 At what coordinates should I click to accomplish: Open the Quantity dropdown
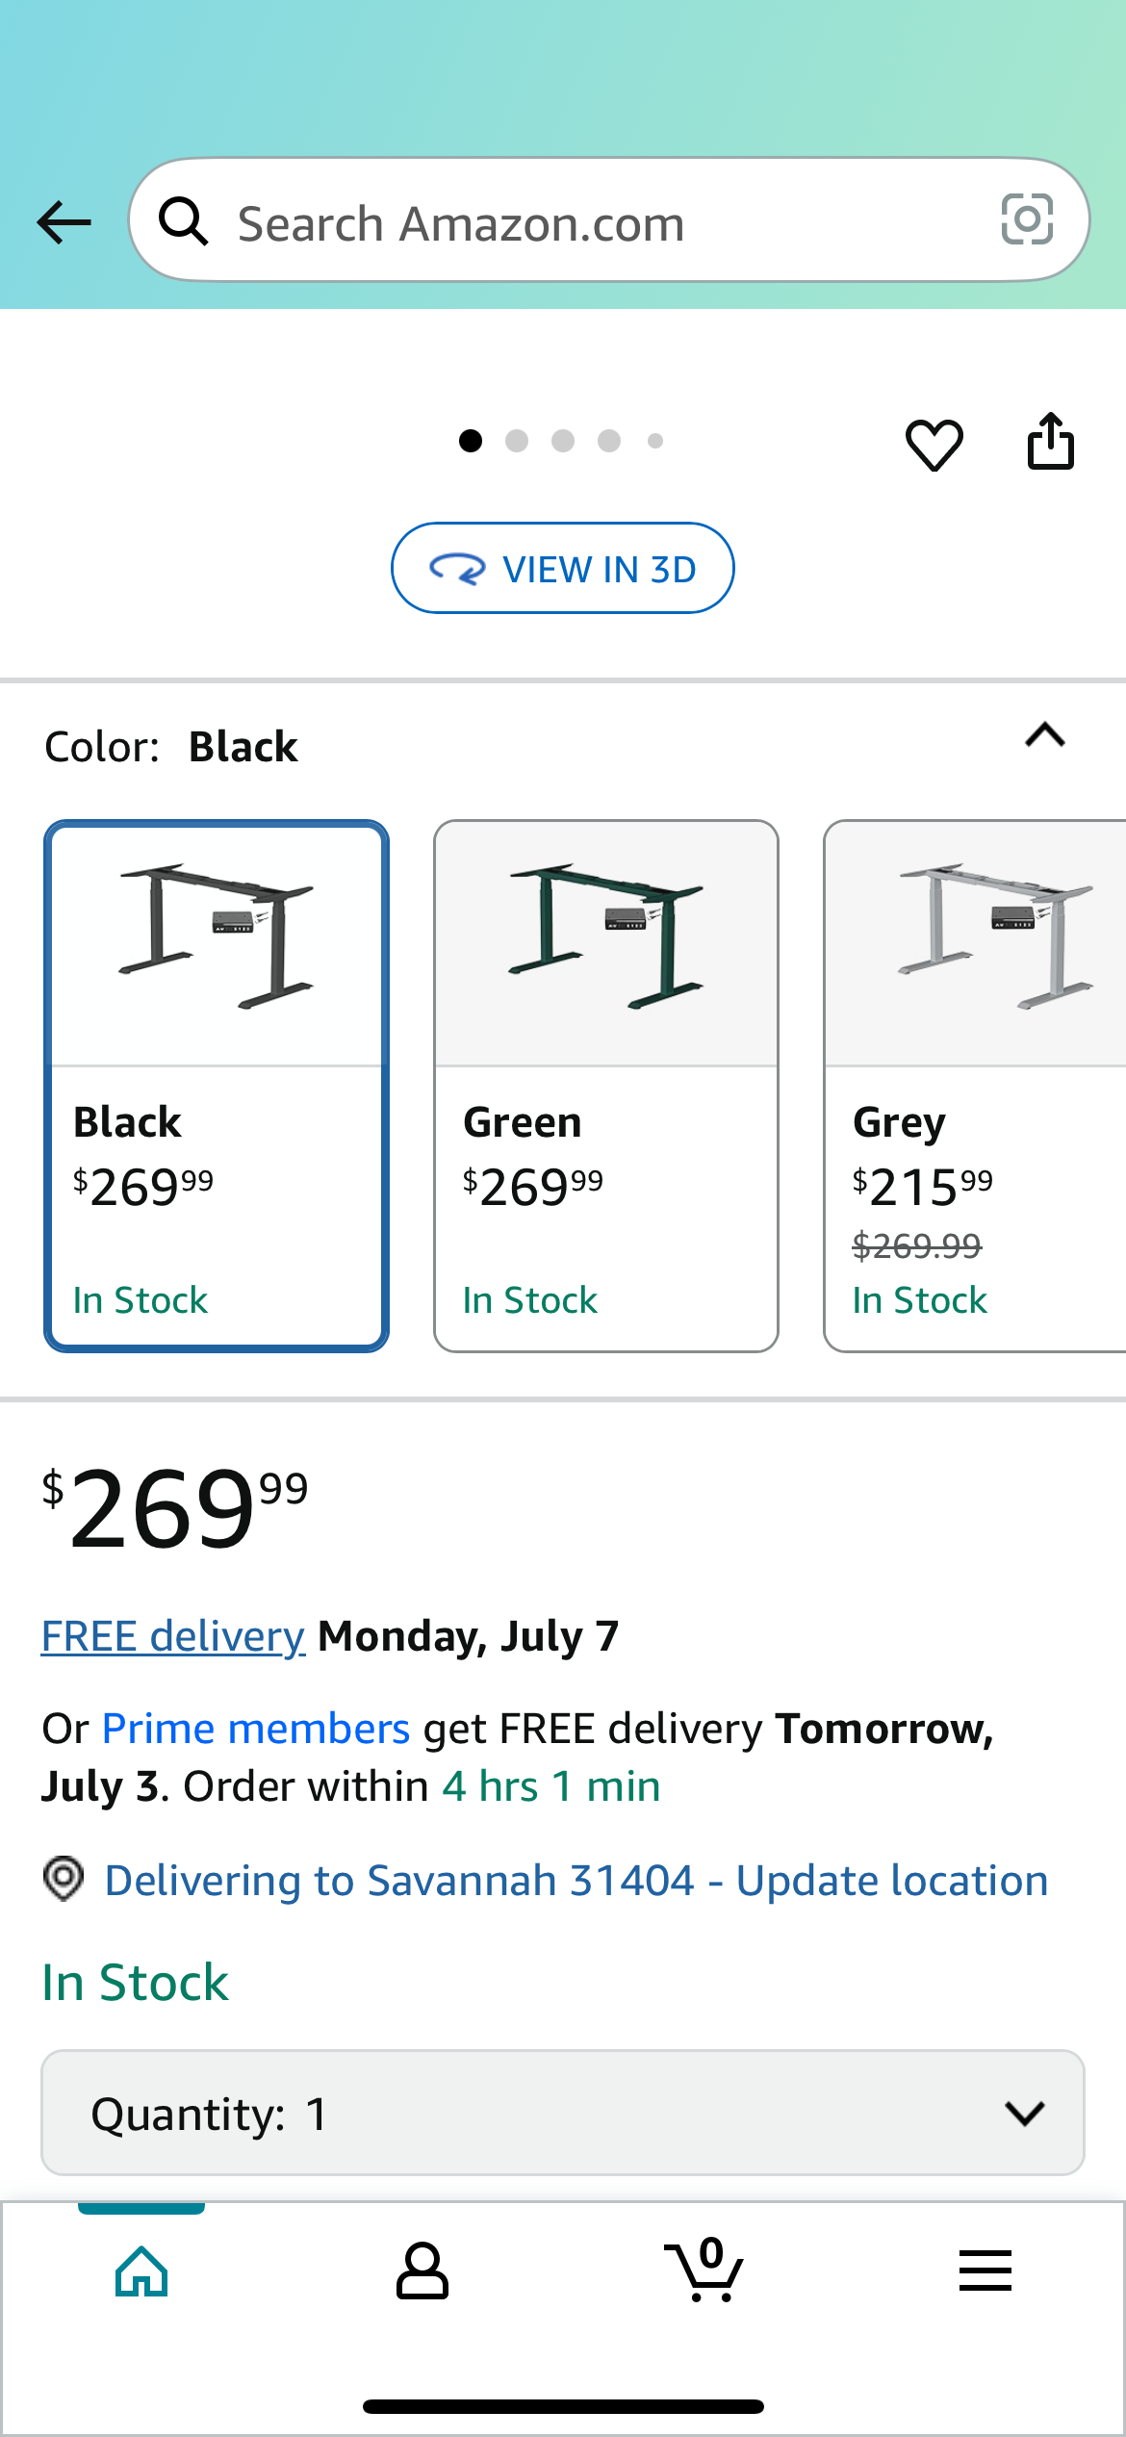coord(563,2114)
